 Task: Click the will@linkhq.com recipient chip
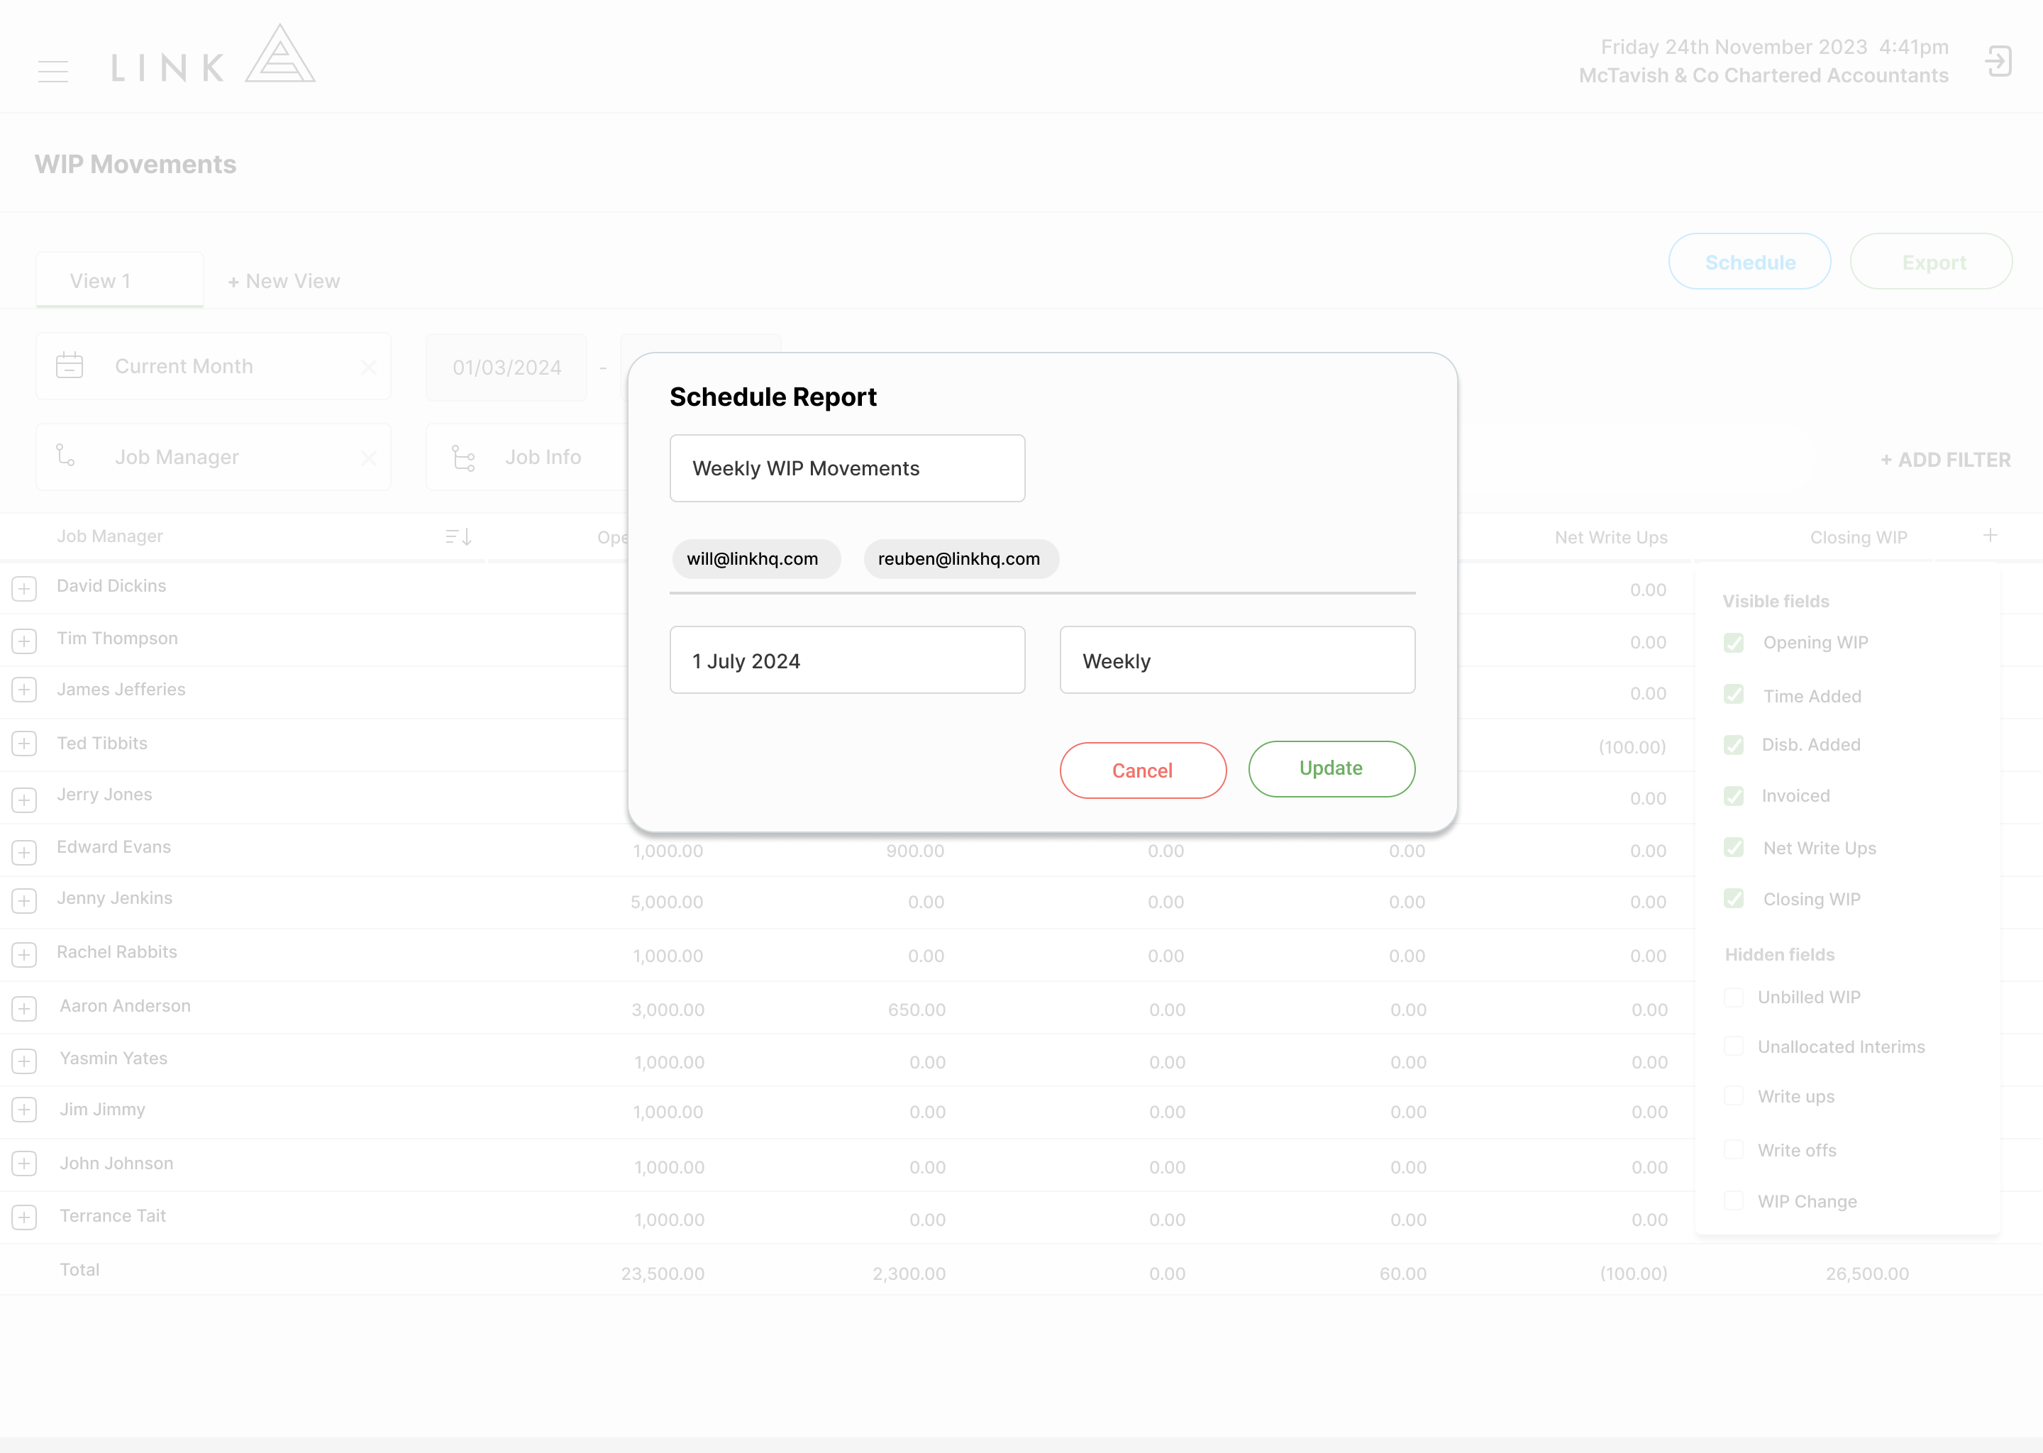pyautogui.click(x=755, y=558)
